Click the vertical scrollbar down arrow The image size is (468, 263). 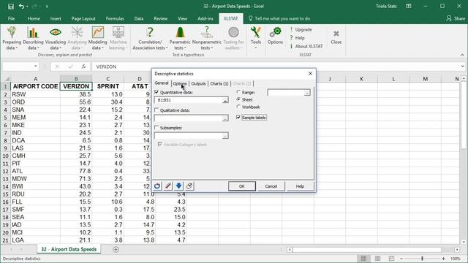click(x=463, y=242)
